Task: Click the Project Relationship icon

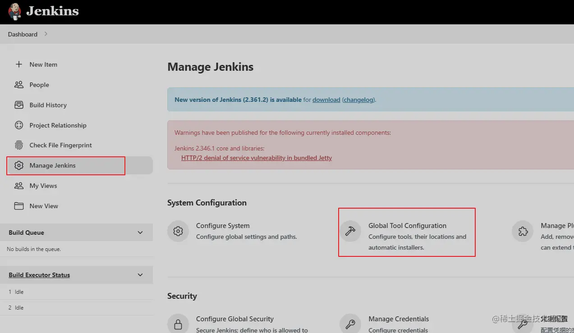Action: click(19, 125)
